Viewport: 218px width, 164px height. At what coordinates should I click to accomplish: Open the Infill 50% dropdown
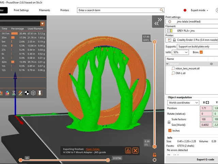[180, 52]
